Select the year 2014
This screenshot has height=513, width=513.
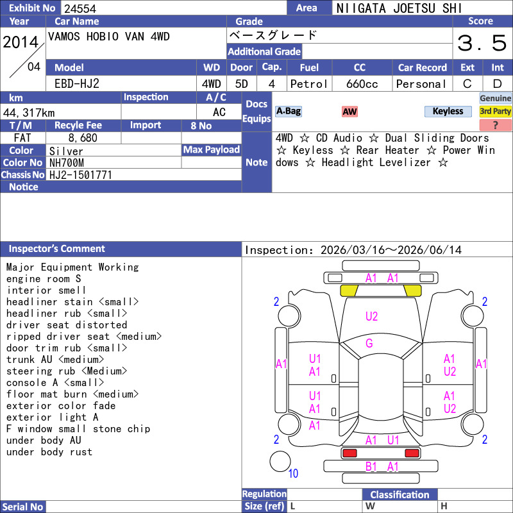click(x=21, y=42)
